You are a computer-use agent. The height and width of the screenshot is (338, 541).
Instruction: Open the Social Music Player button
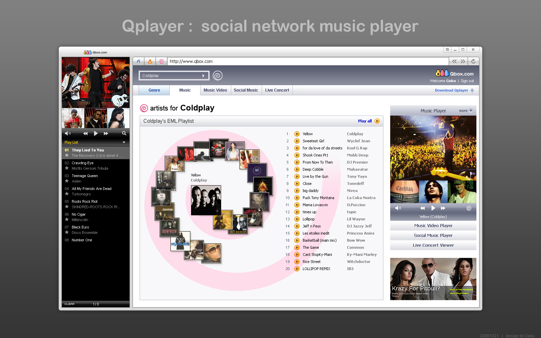[x=433, y=236]
